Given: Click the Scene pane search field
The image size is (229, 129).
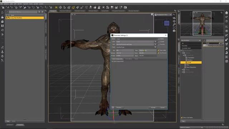Looking at the screenshot, I should 23,12.
